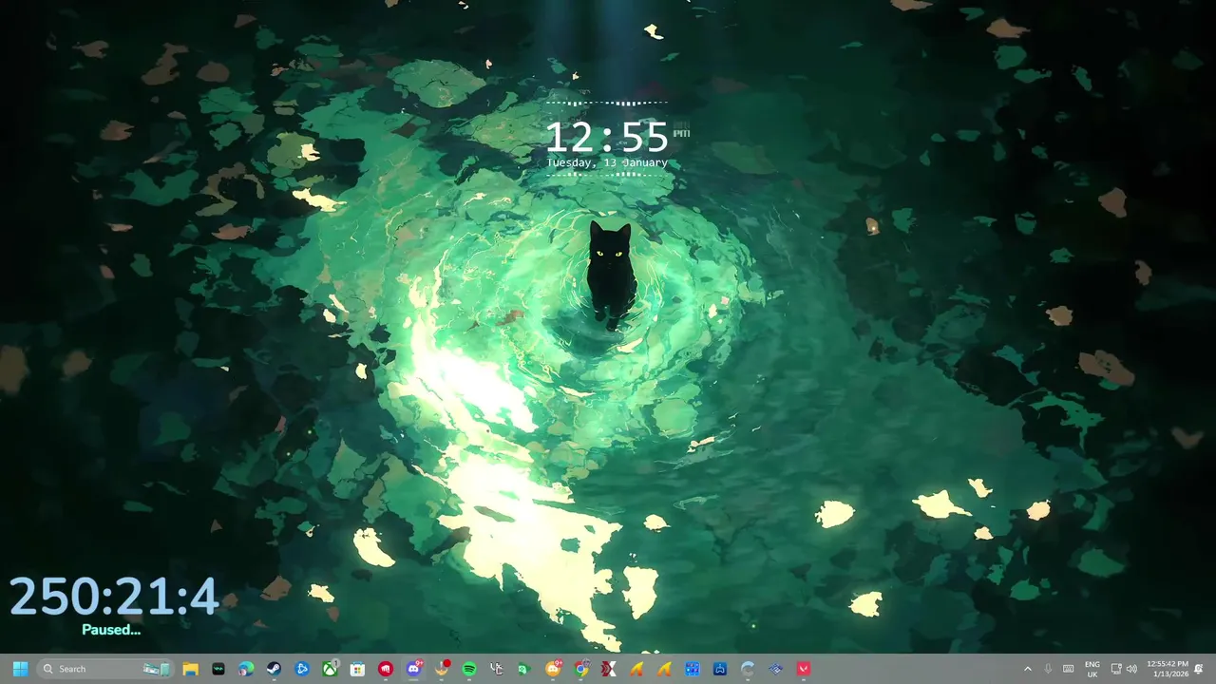Open the blue grid icon app

coord(693,669)
